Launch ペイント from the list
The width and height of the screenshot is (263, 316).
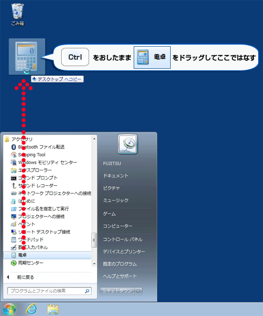click(x=23, y=224)
